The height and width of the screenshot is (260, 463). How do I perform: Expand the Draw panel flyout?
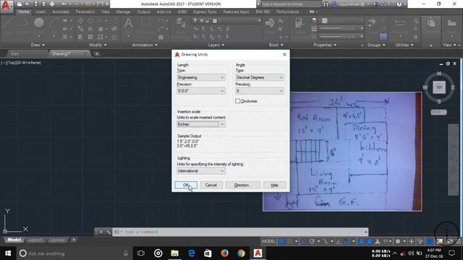[38, 45]
